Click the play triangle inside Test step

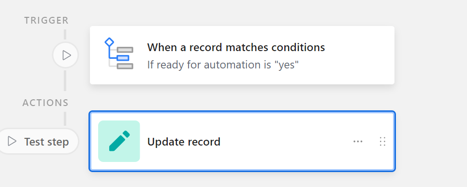[x=12, y=141]
